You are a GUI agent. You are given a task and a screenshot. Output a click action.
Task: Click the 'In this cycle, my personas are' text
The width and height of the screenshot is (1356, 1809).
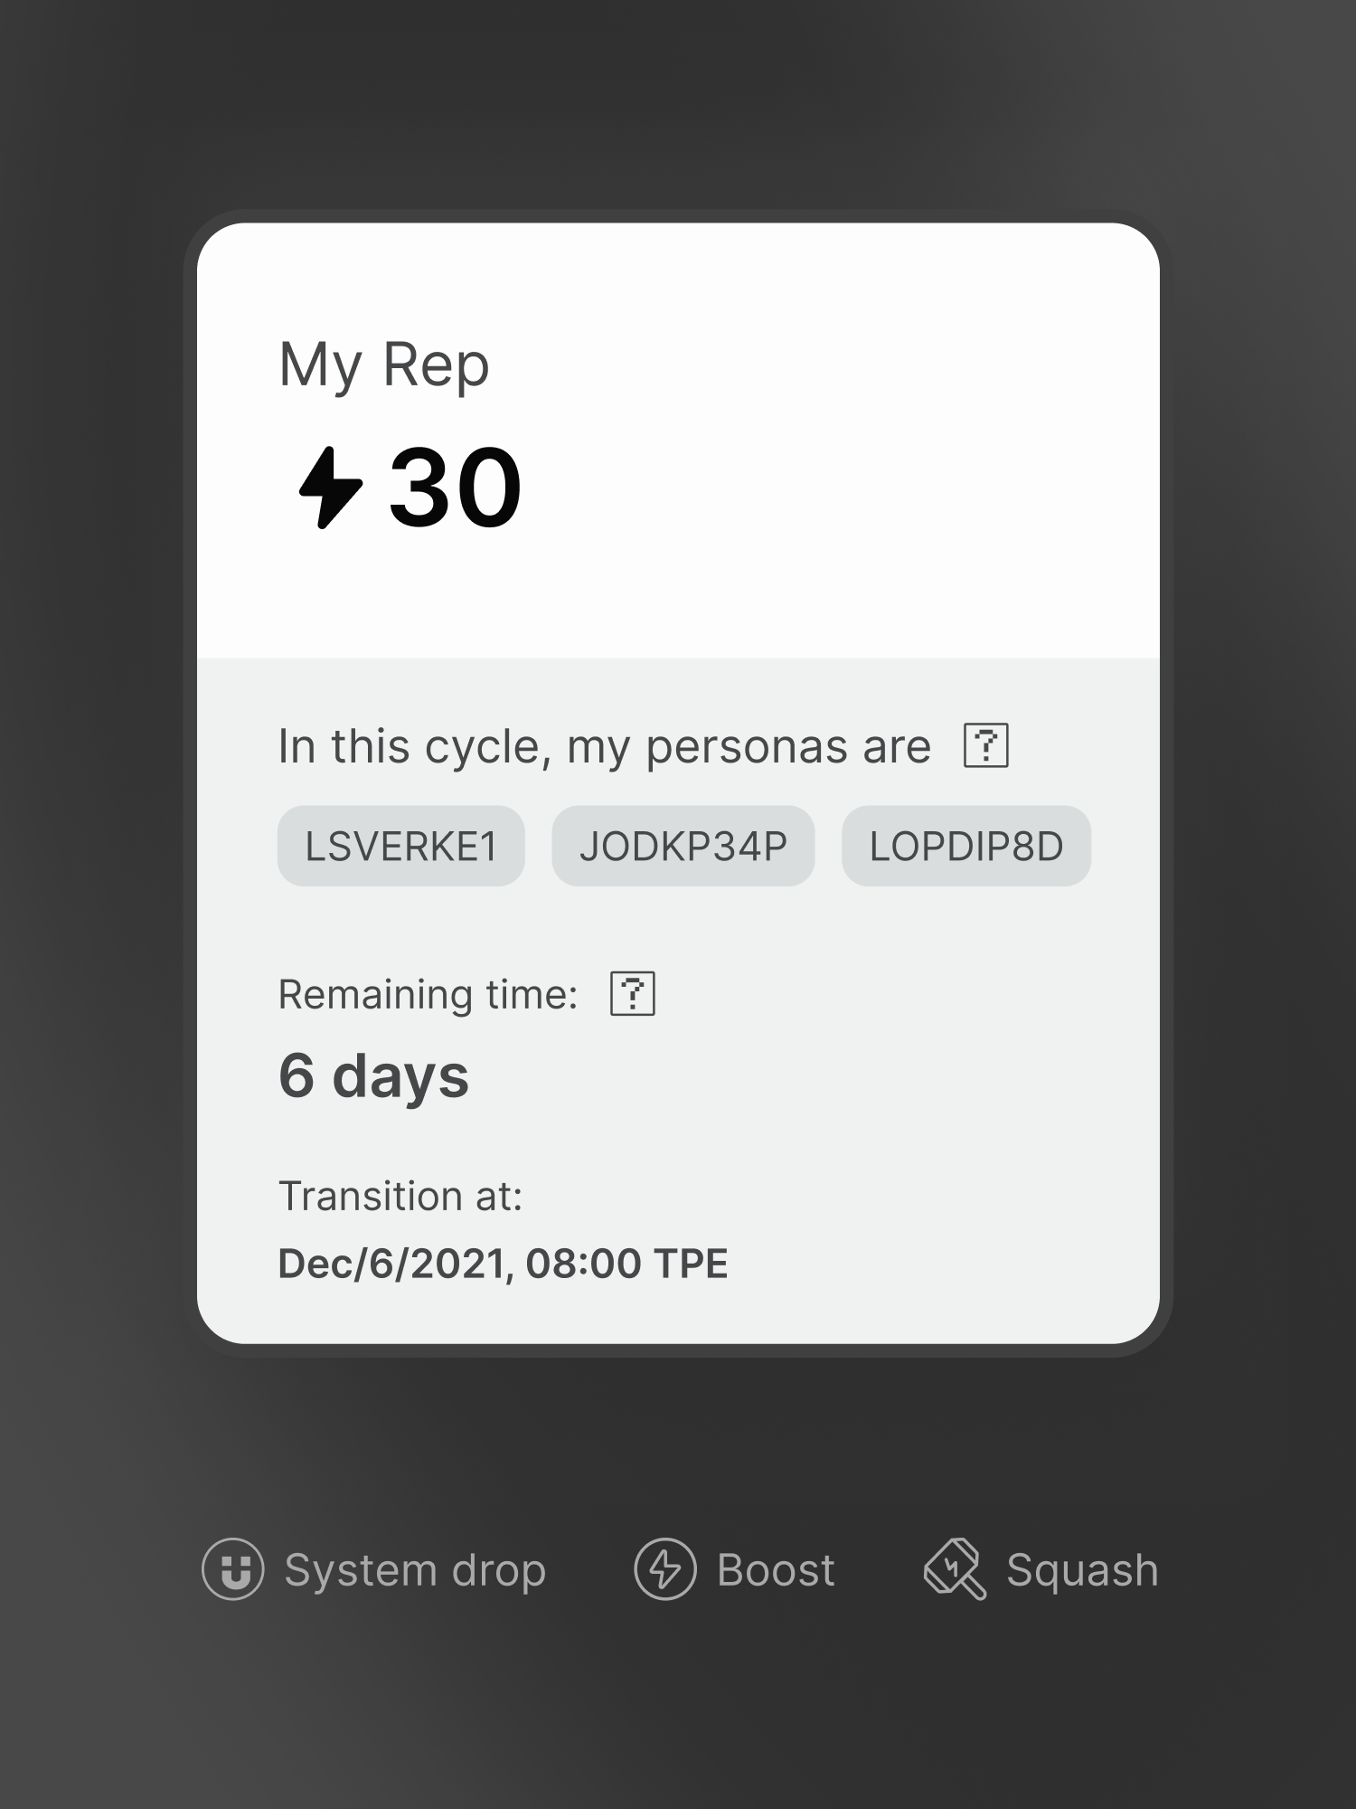604,747
